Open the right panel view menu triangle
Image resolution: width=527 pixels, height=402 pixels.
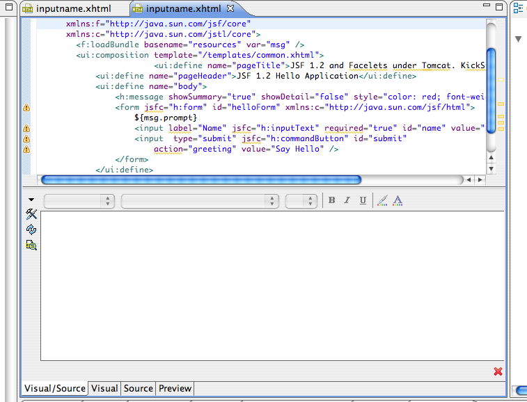[518, 39]
